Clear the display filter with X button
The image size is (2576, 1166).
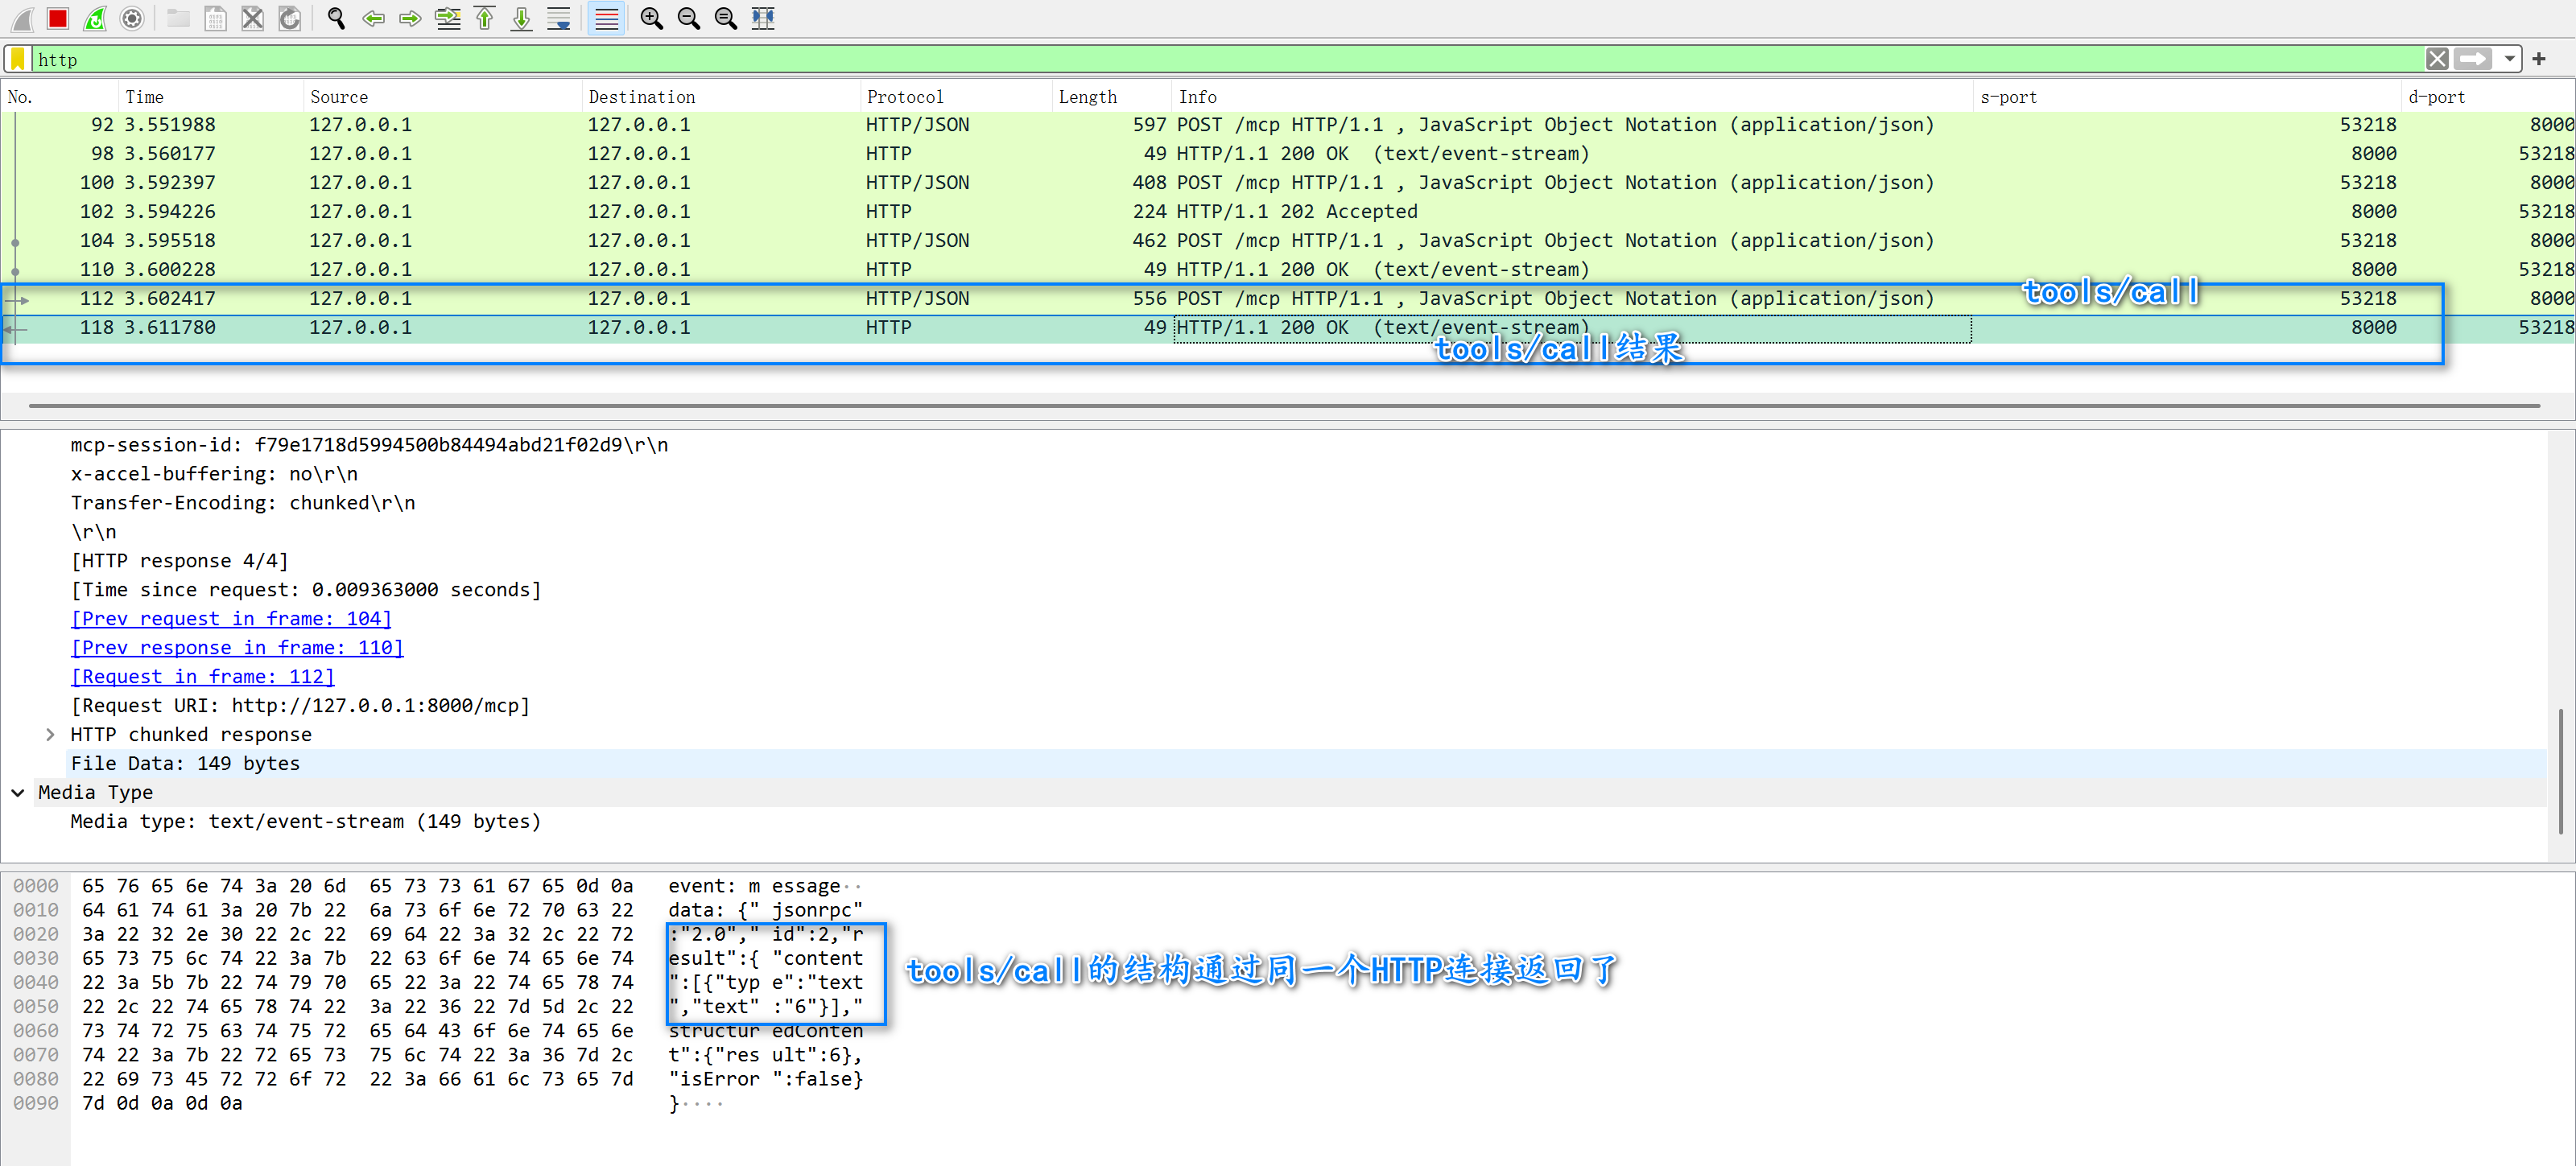pos(2437,59)
